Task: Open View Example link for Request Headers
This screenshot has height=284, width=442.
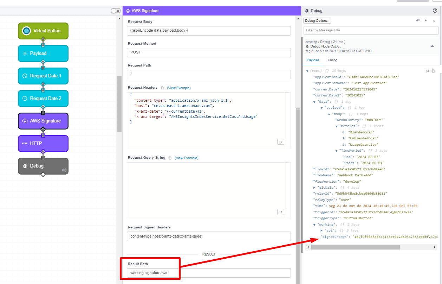Action: click(x=179, y=88)
